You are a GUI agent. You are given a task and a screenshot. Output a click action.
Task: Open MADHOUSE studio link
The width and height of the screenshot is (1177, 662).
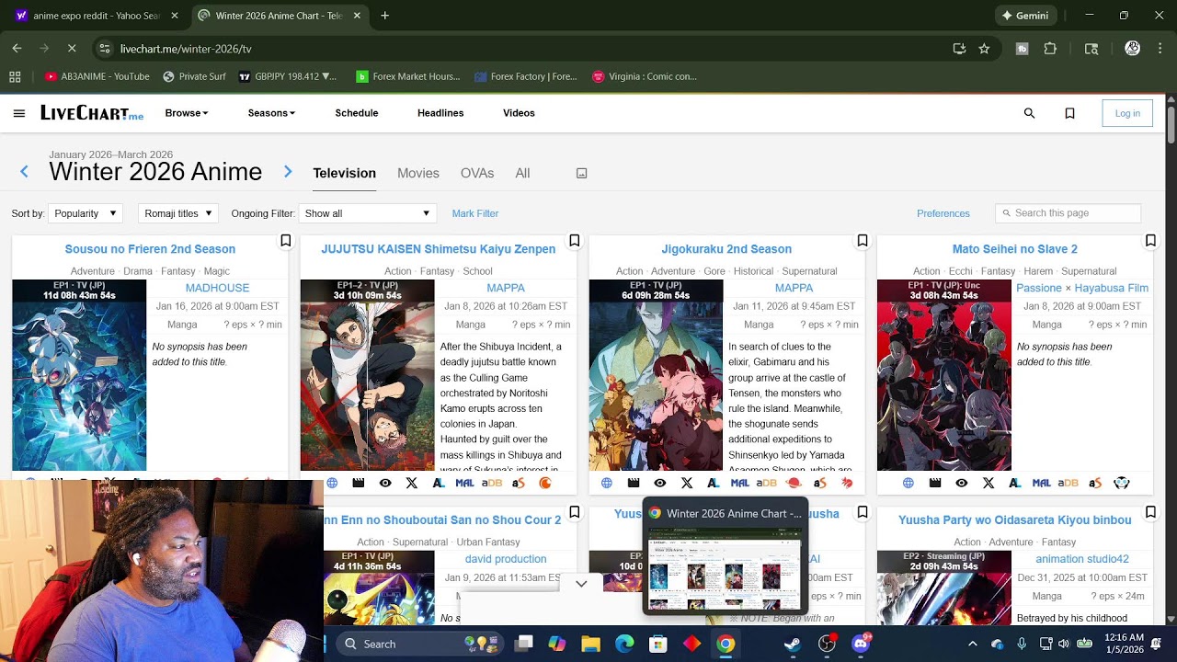pos(217,288)
